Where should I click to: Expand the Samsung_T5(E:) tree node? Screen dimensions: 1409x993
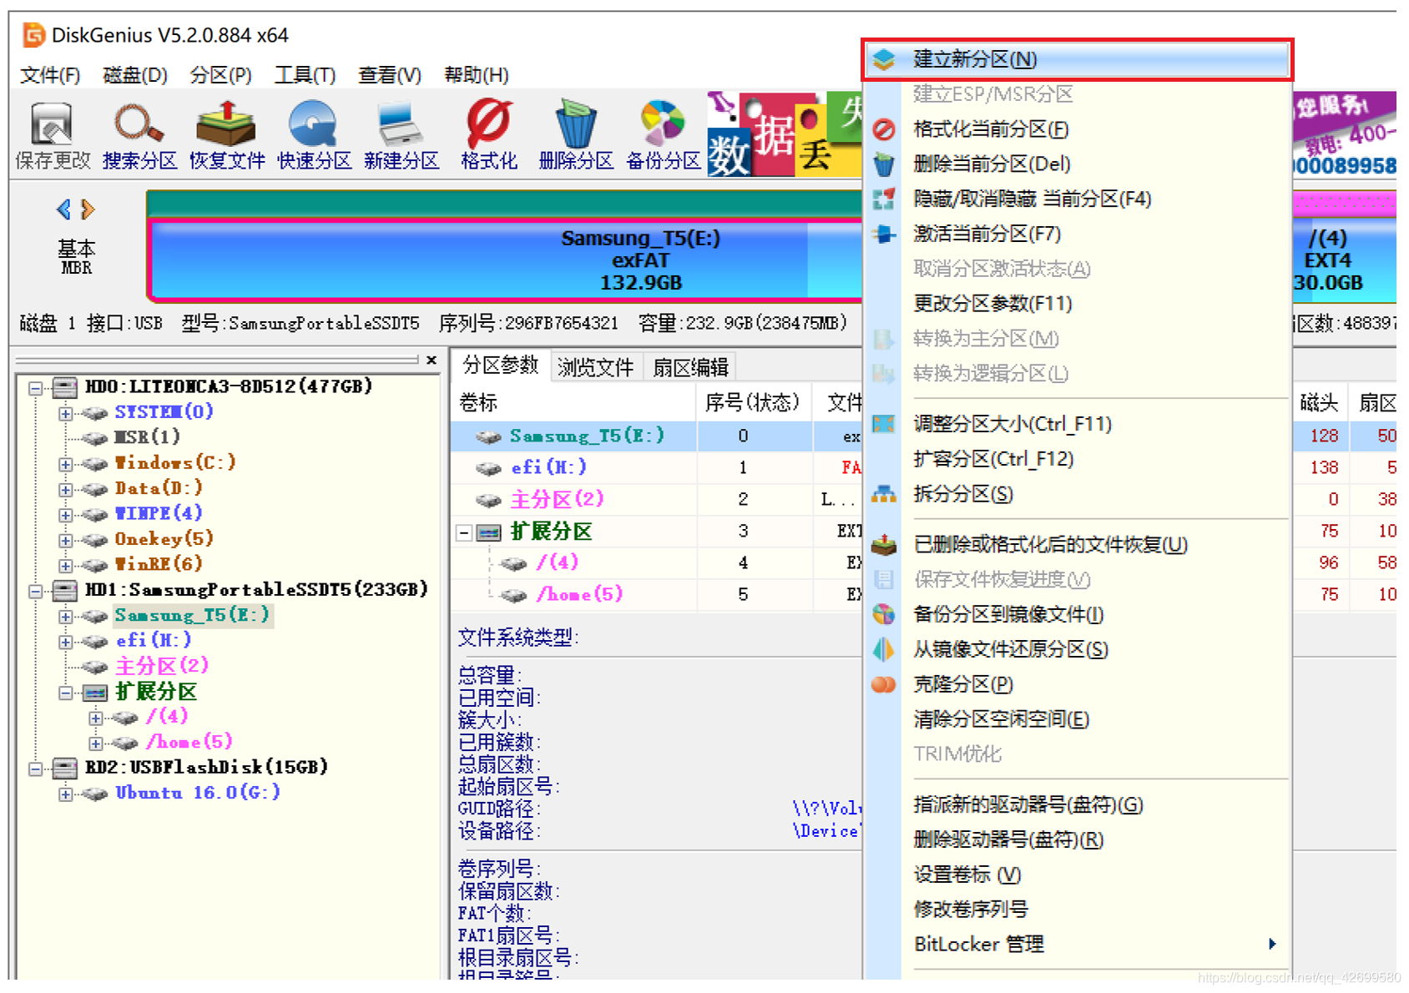pyautogui.click(x=65, y=617)
